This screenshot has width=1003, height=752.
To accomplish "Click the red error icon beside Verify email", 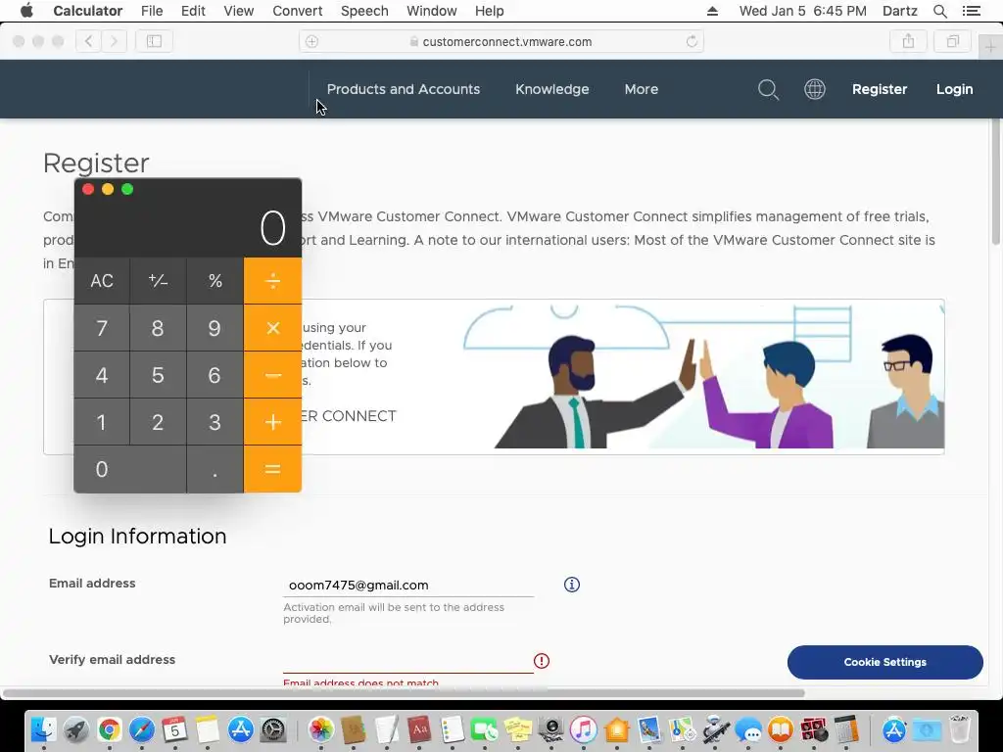I will (541, 661).
